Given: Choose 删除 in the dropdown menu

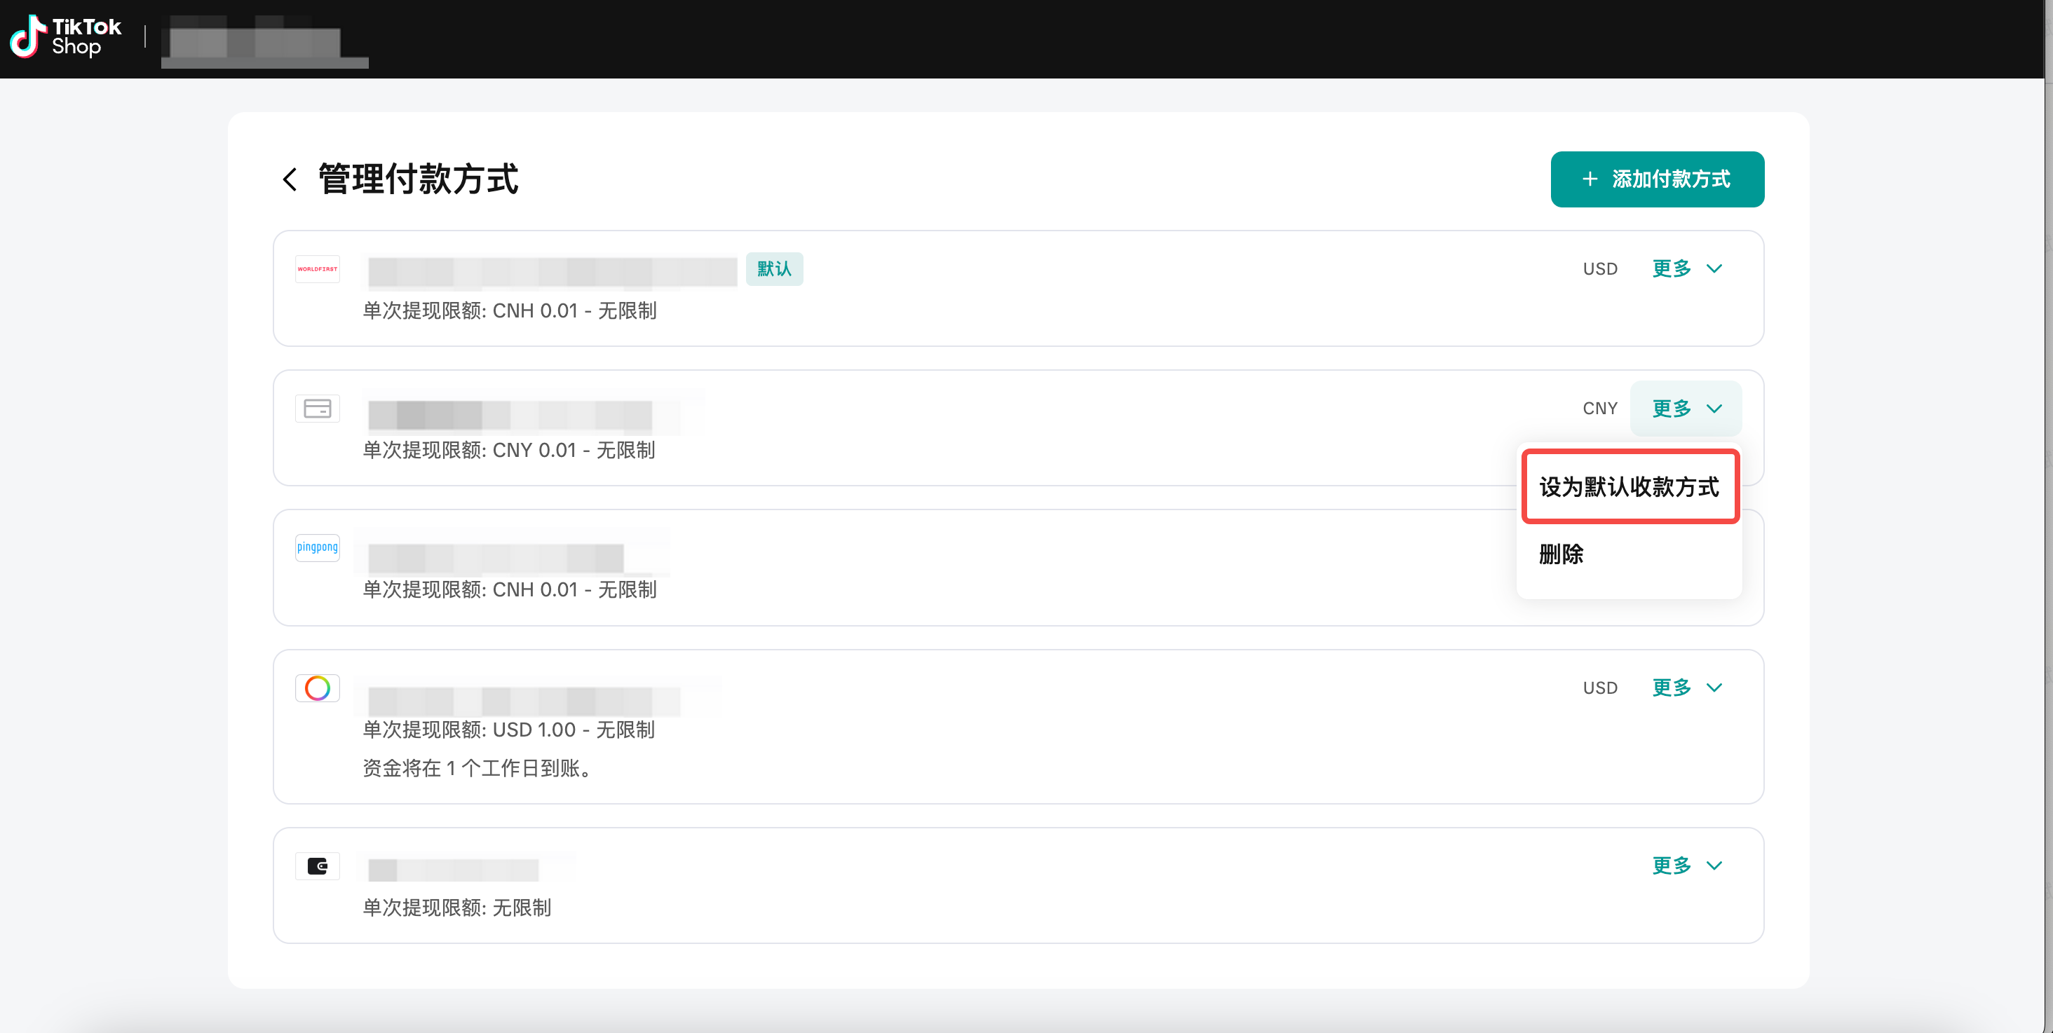Looking at the screenshot, I should tap(1561, 554).
